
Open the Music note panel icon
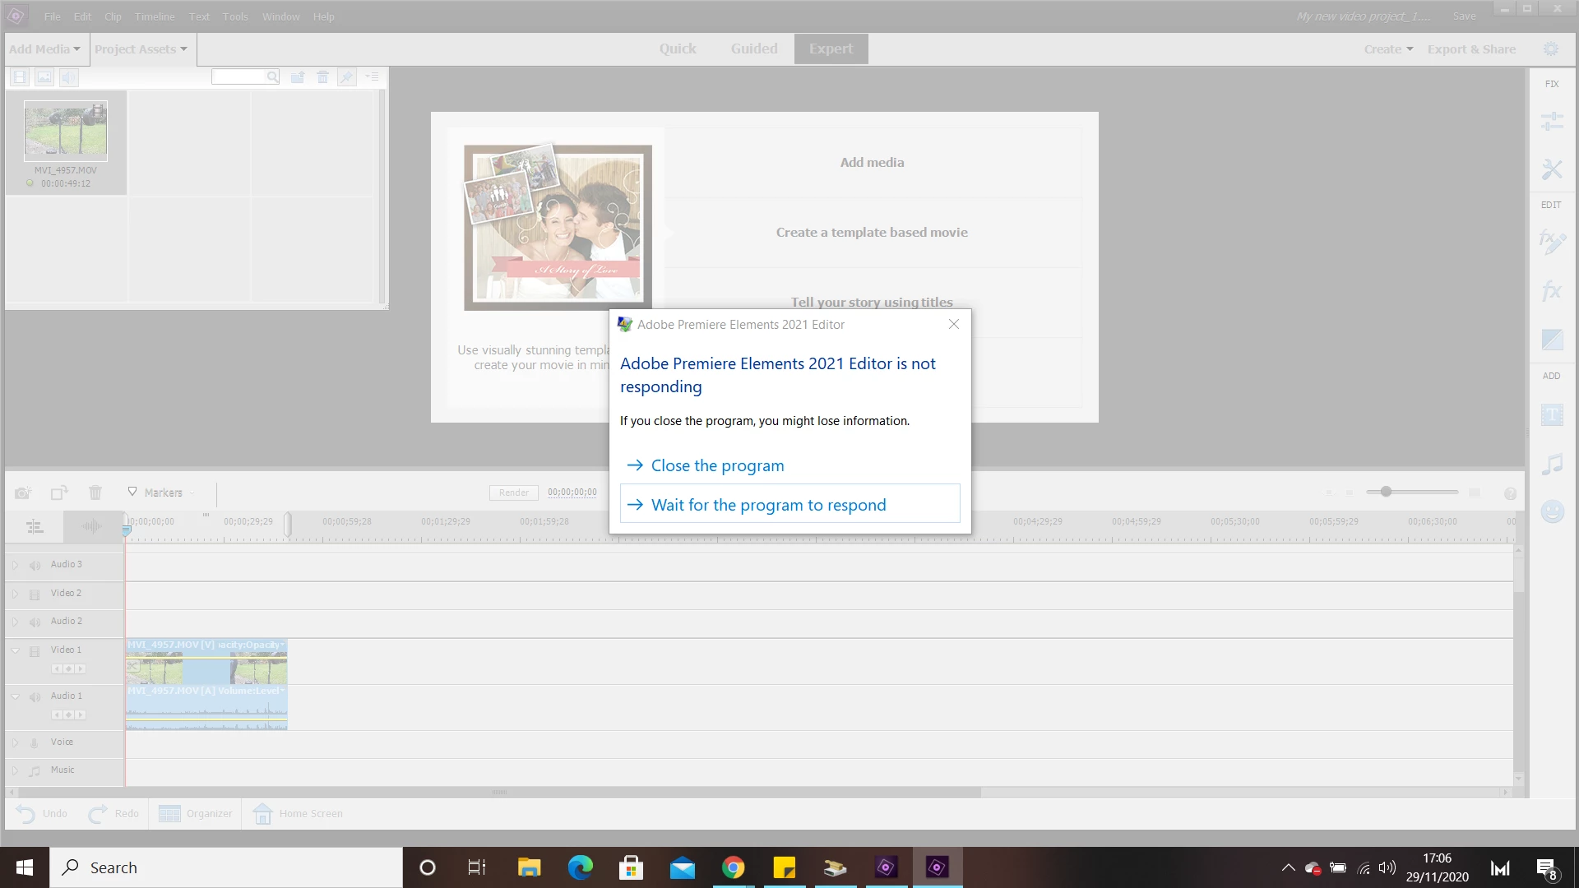pyautogui.click(x=1551, y=464)
